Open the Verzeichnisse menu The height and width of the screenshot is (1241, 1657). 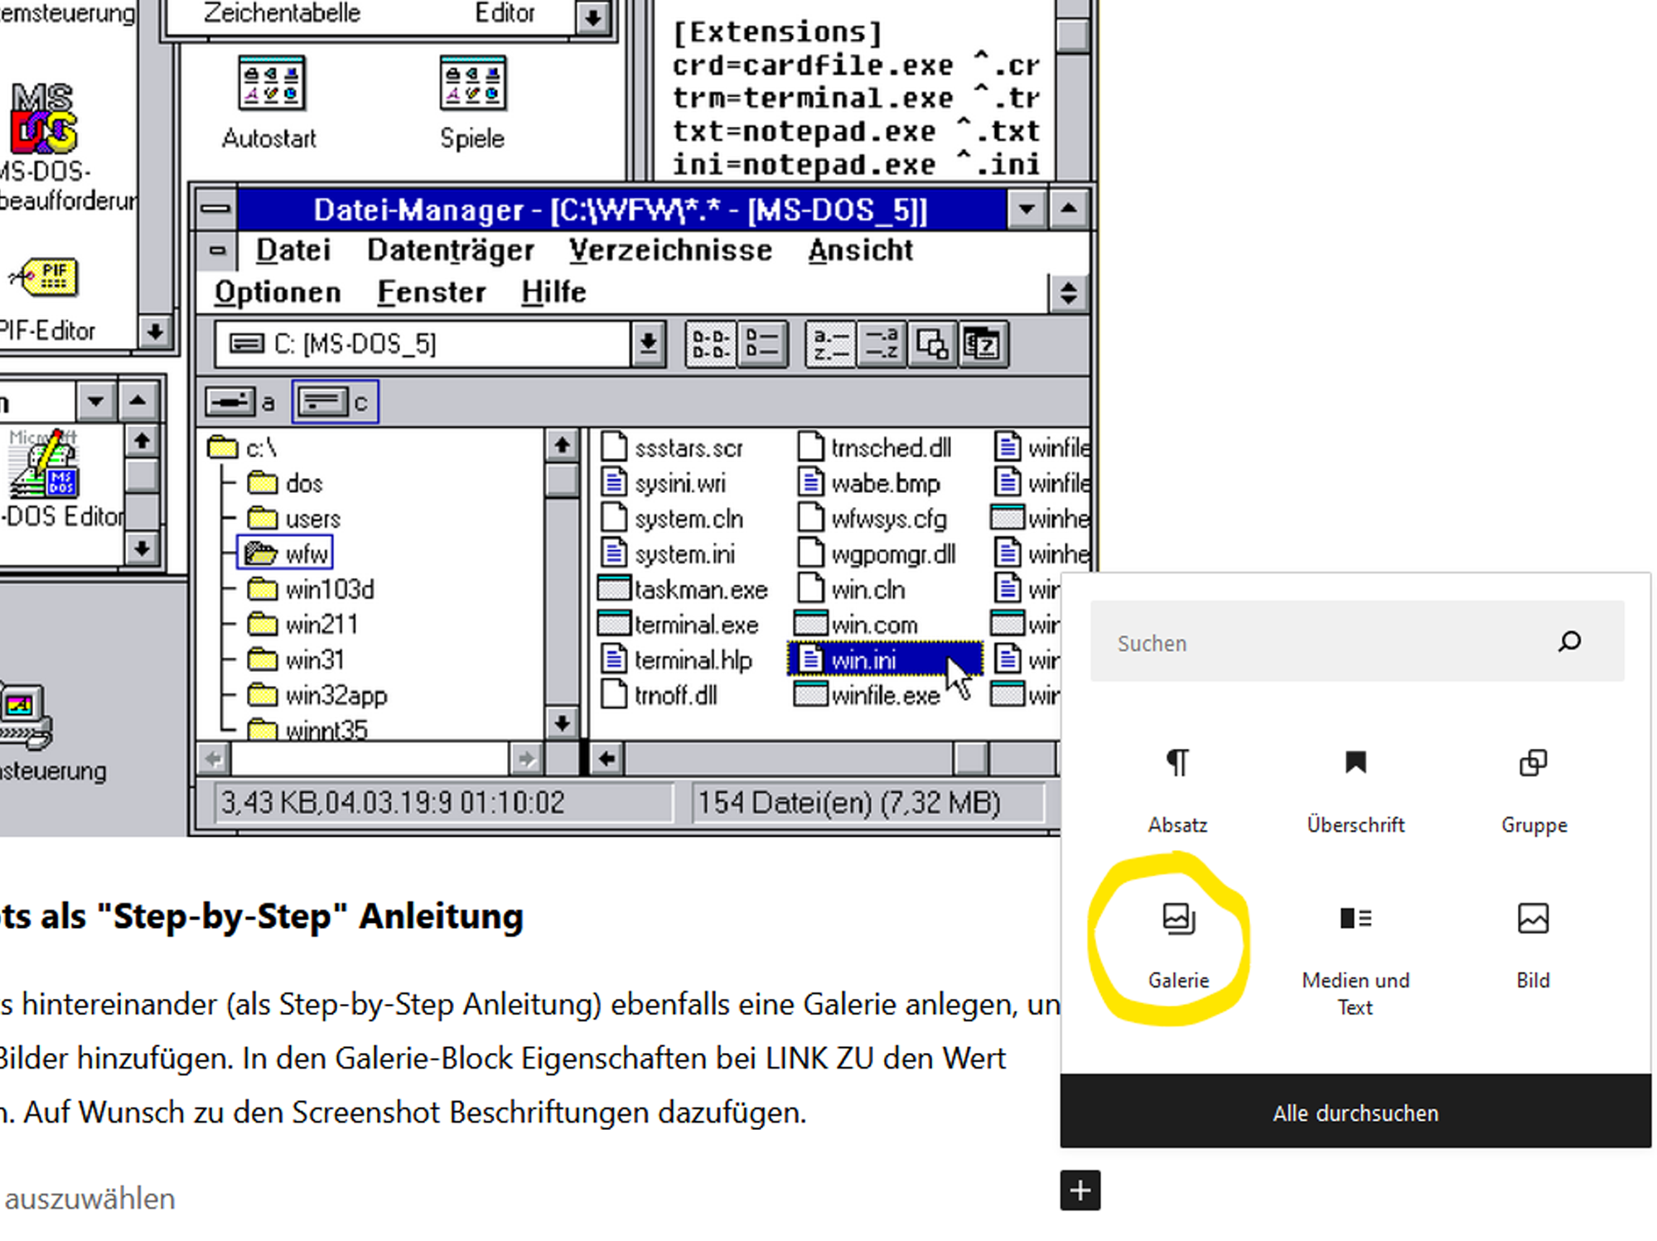[x=670, y=250]
